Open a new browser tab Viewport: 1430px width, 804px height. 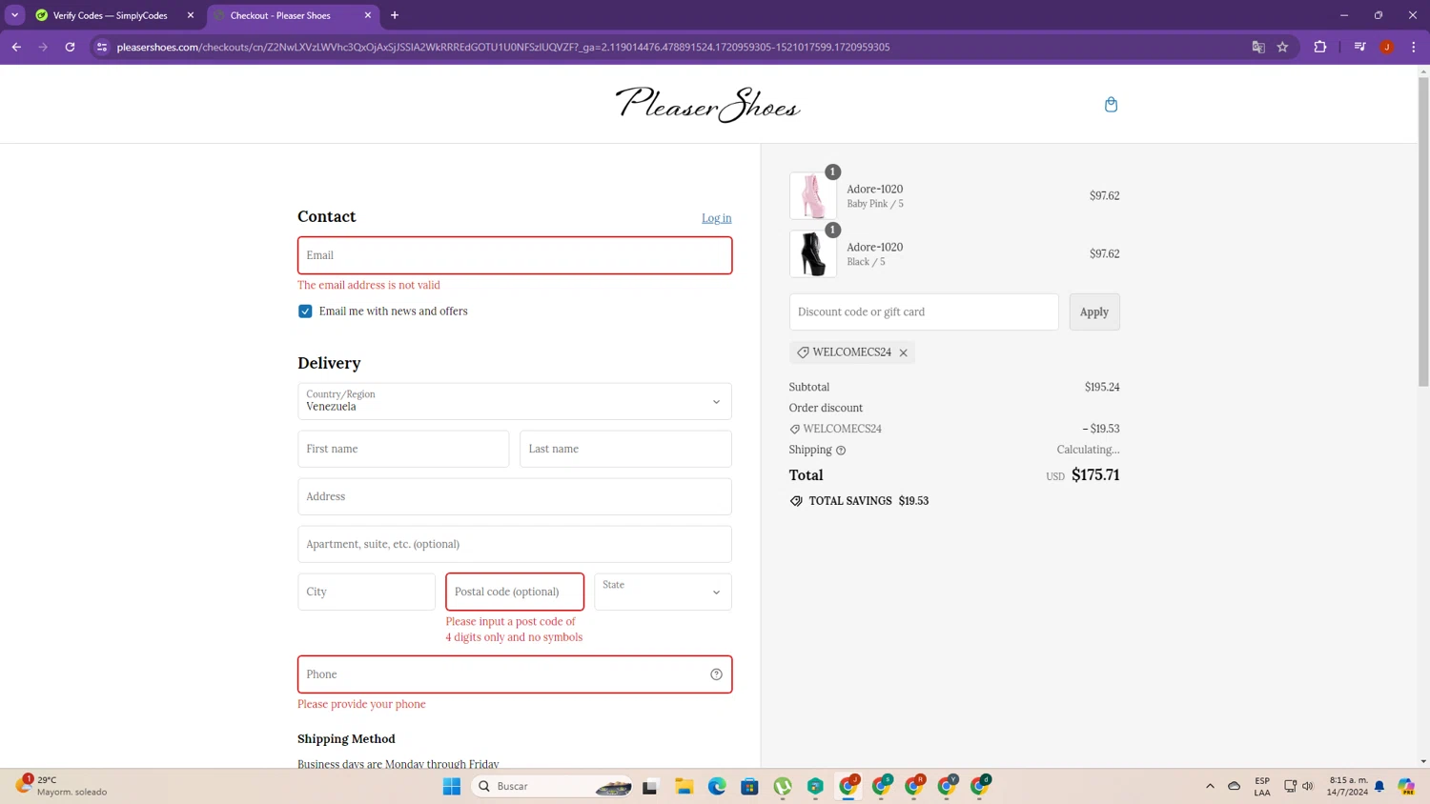[395, 15]
